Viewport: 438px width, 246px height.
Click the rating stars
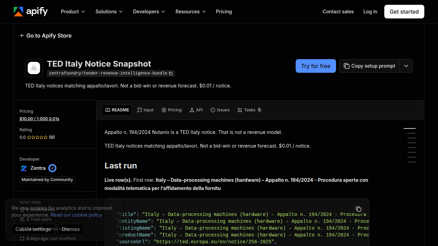(x=37, y=137)
